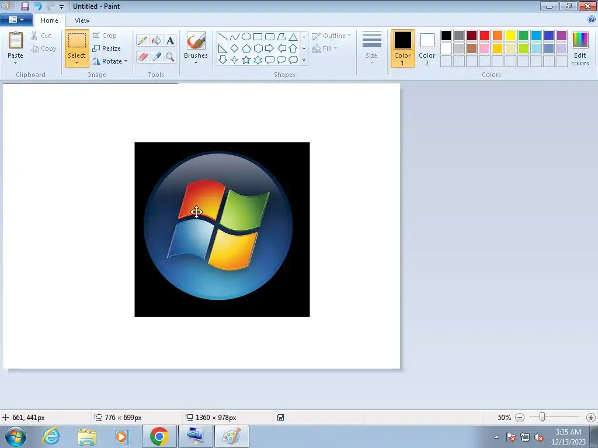Open the Size line thickness dropdown
This screenshot has height=448, width=598.
coord(371,48)
